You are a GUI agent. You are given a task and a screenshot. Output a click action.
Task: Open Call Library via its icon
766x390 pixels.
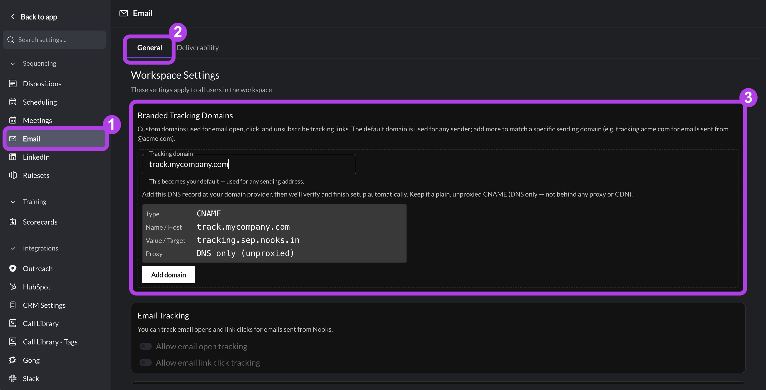tap(13, 323)
